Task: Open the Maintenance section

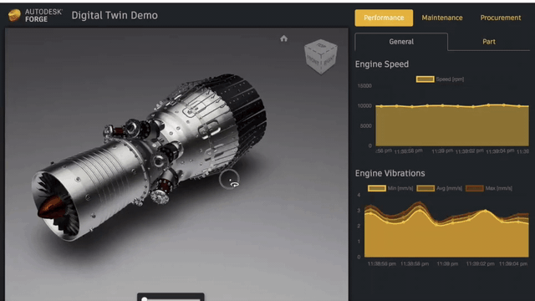Action: point(442,18)
